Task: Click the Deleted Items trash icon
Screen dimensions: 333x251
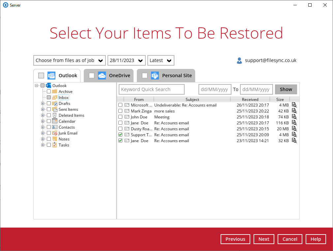Action: pyautogui.click(x=55, y=115)
